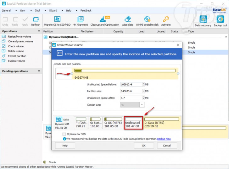This screenshot has width=229, height=169.
Task: Click the Activate key icon
Action: click(166, 19)
